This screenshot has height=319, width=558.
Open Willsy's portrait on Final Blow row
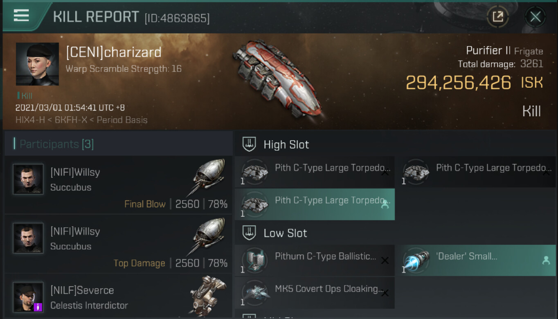coord(28,179)
